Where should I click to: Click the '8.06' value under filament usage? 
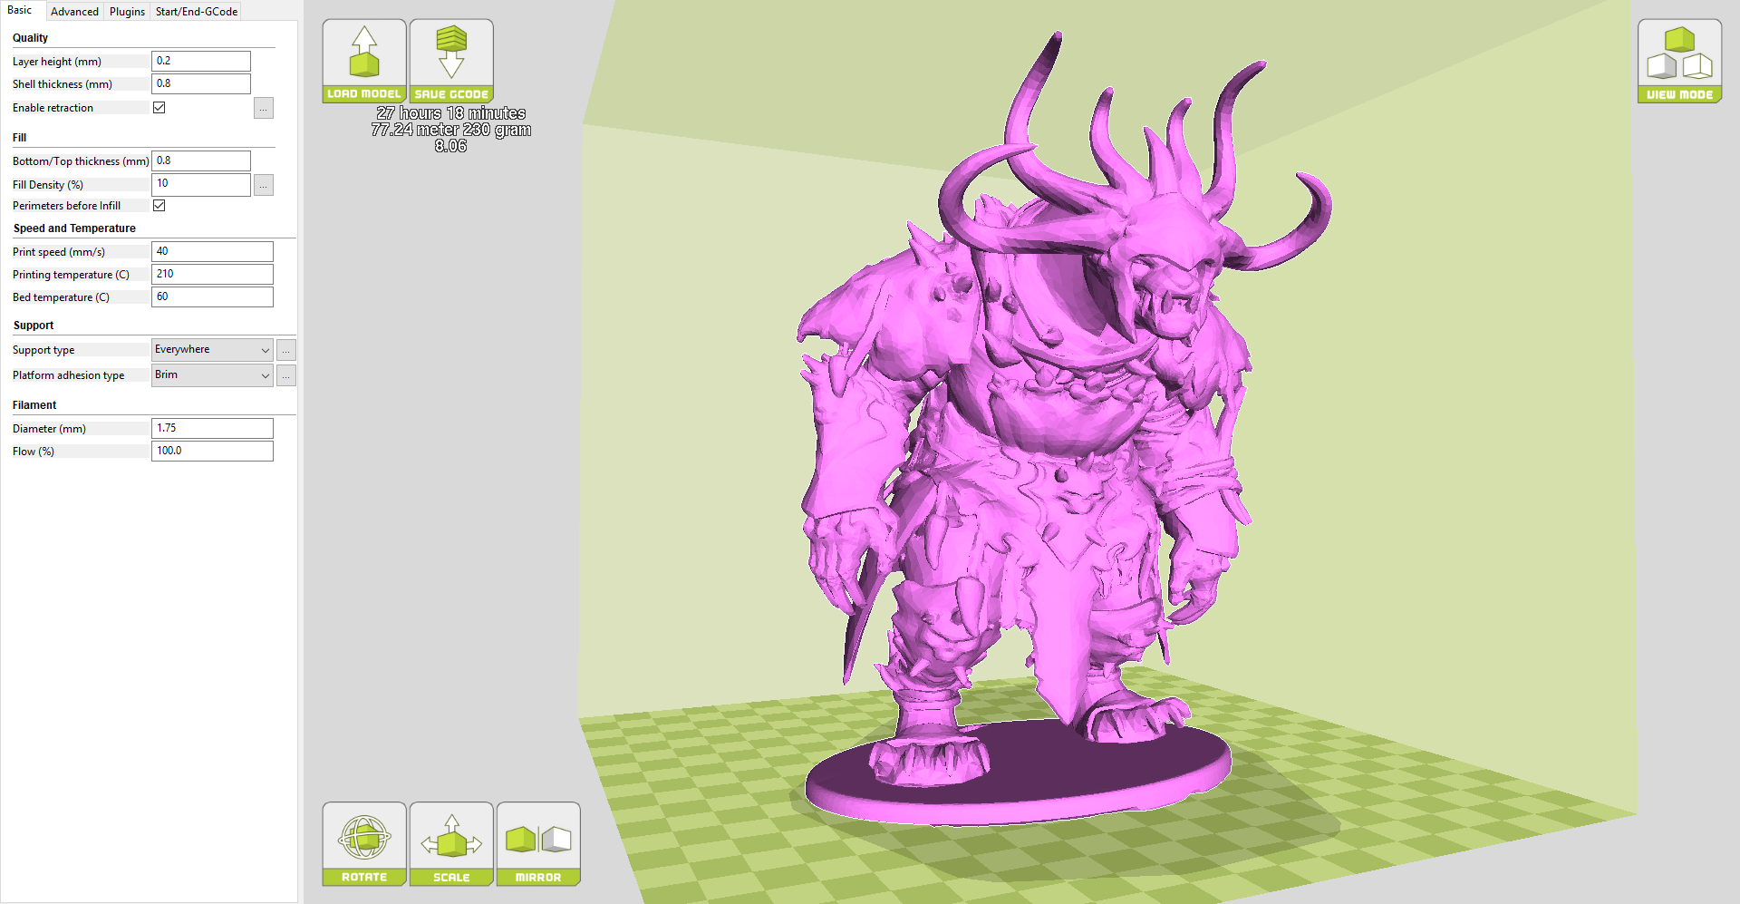[x=451, y=146]
